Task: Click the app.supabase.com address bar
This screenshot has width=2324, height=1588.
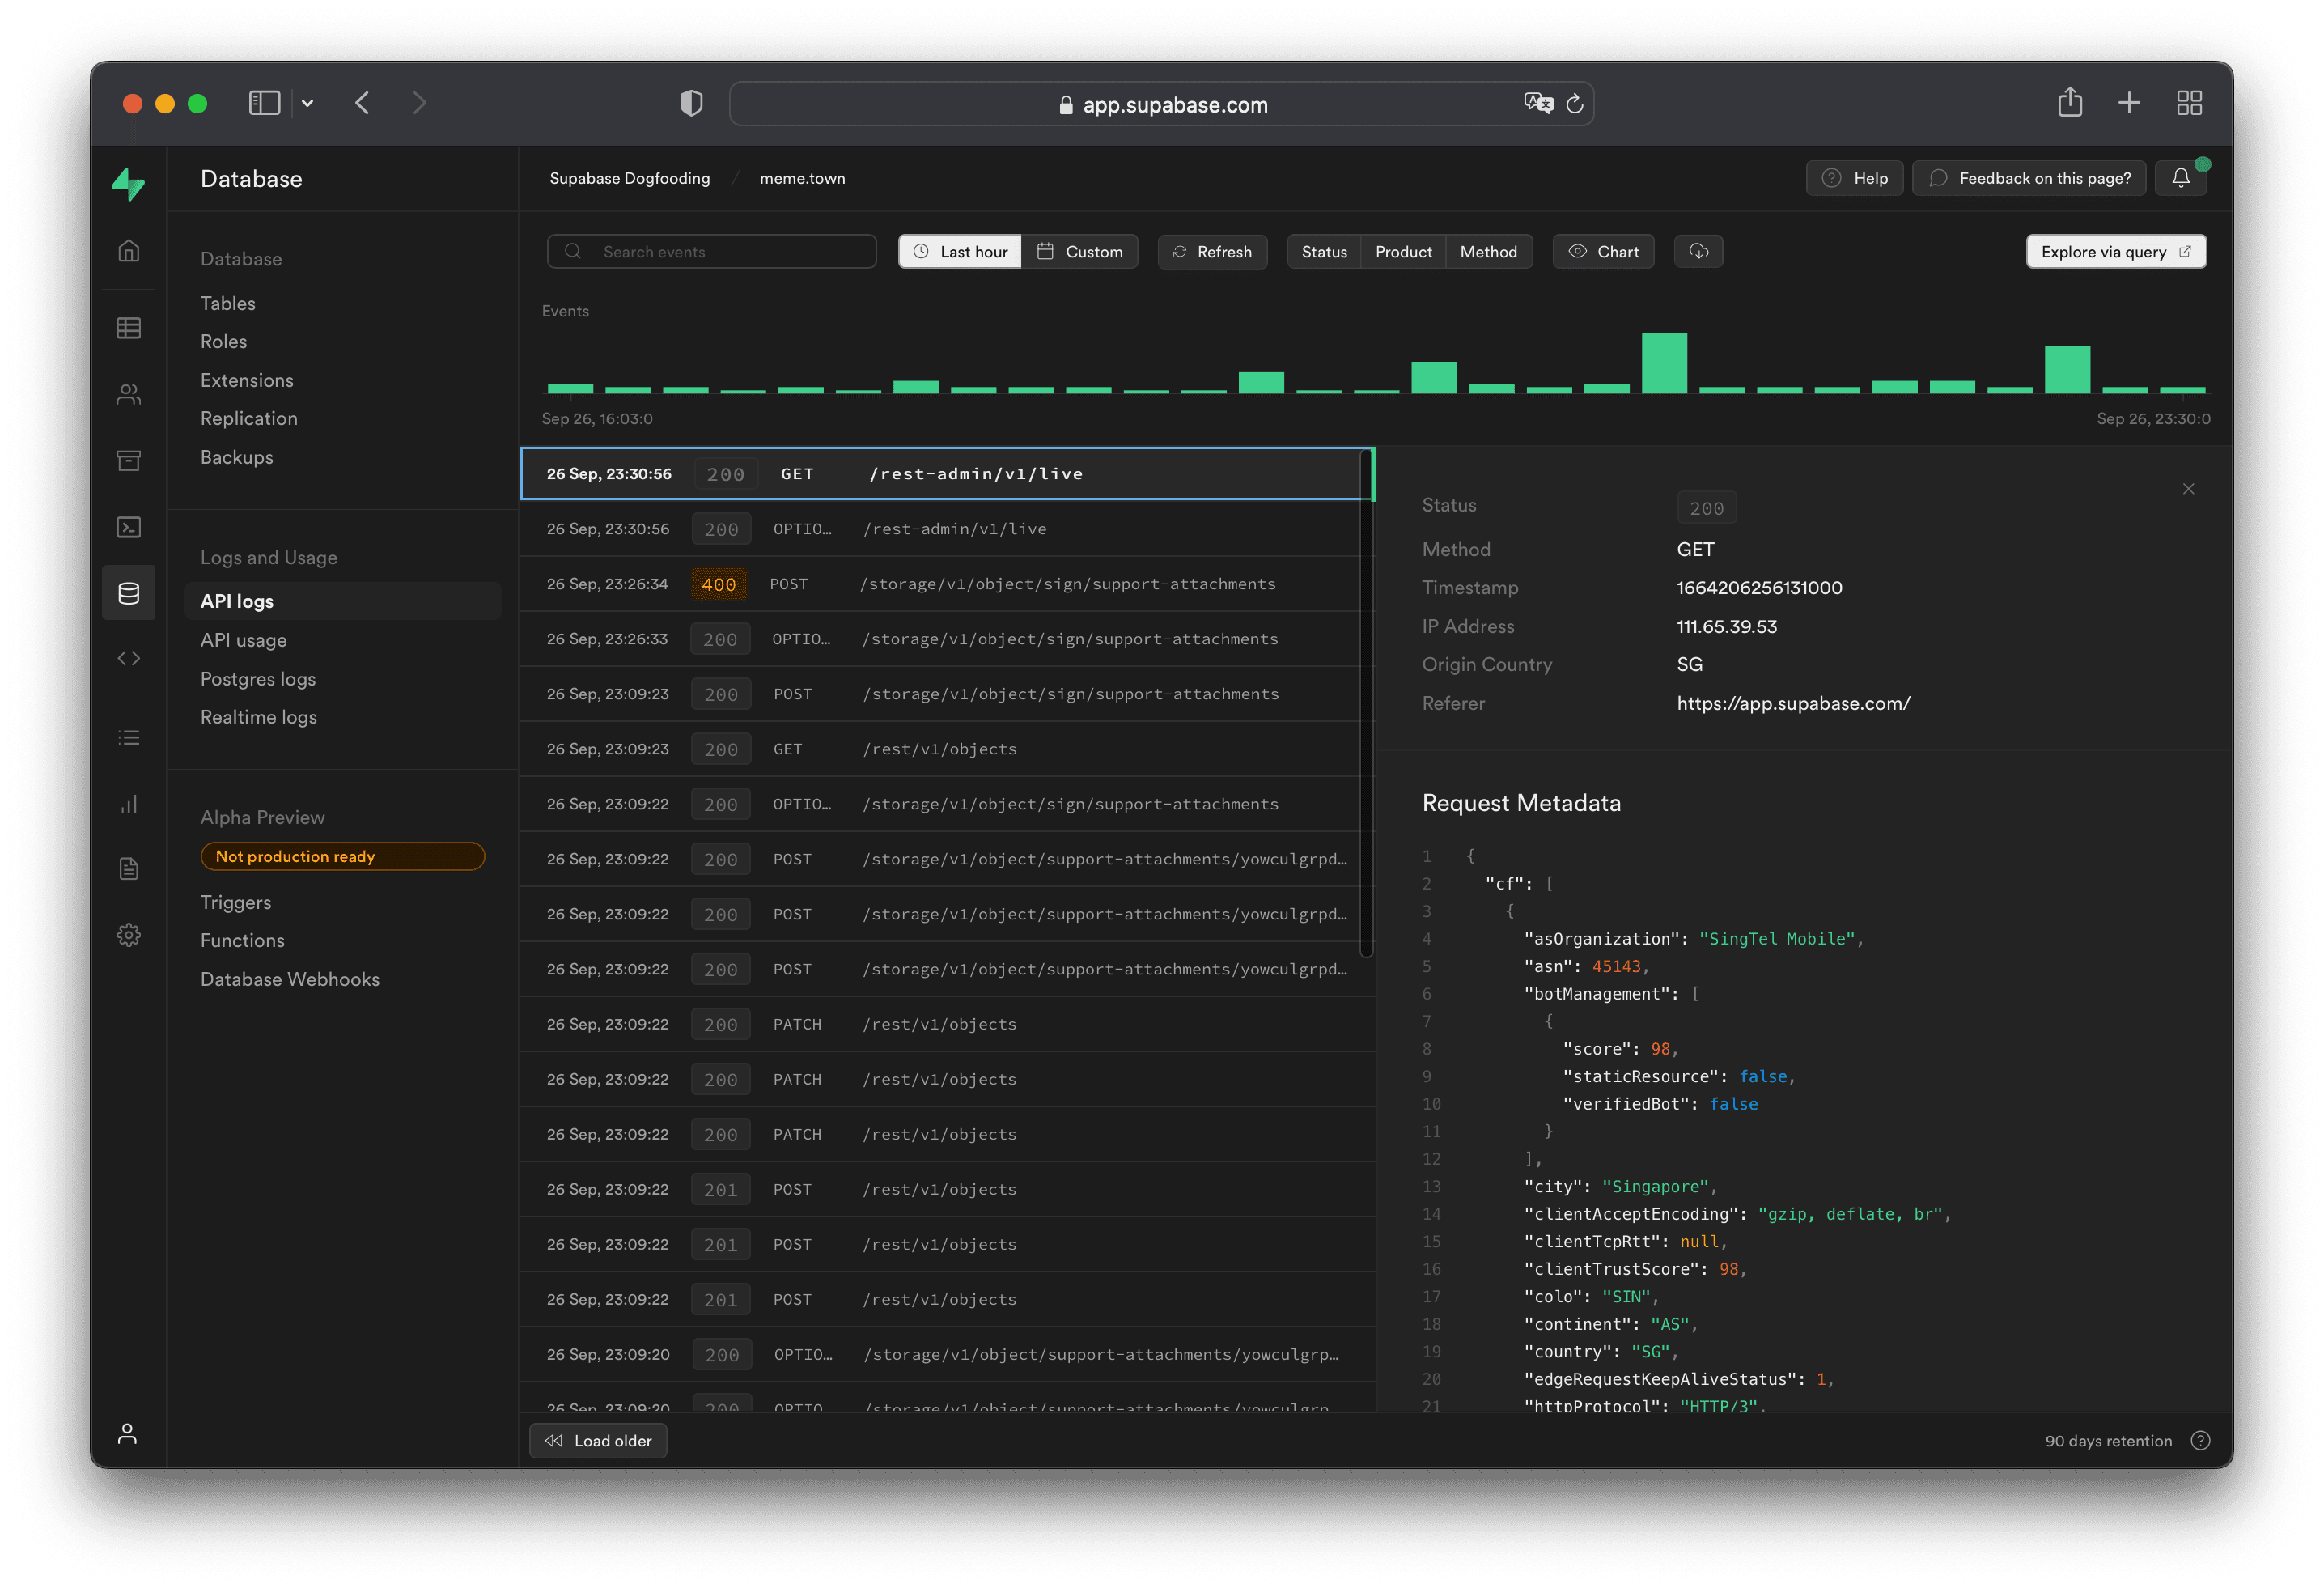Action: coord(1161,104)
